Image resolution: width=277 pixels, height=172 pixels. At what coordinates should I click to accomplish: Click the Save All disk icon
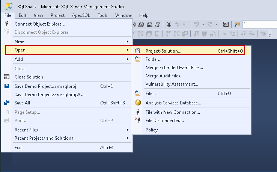click(x=6, y=103)
